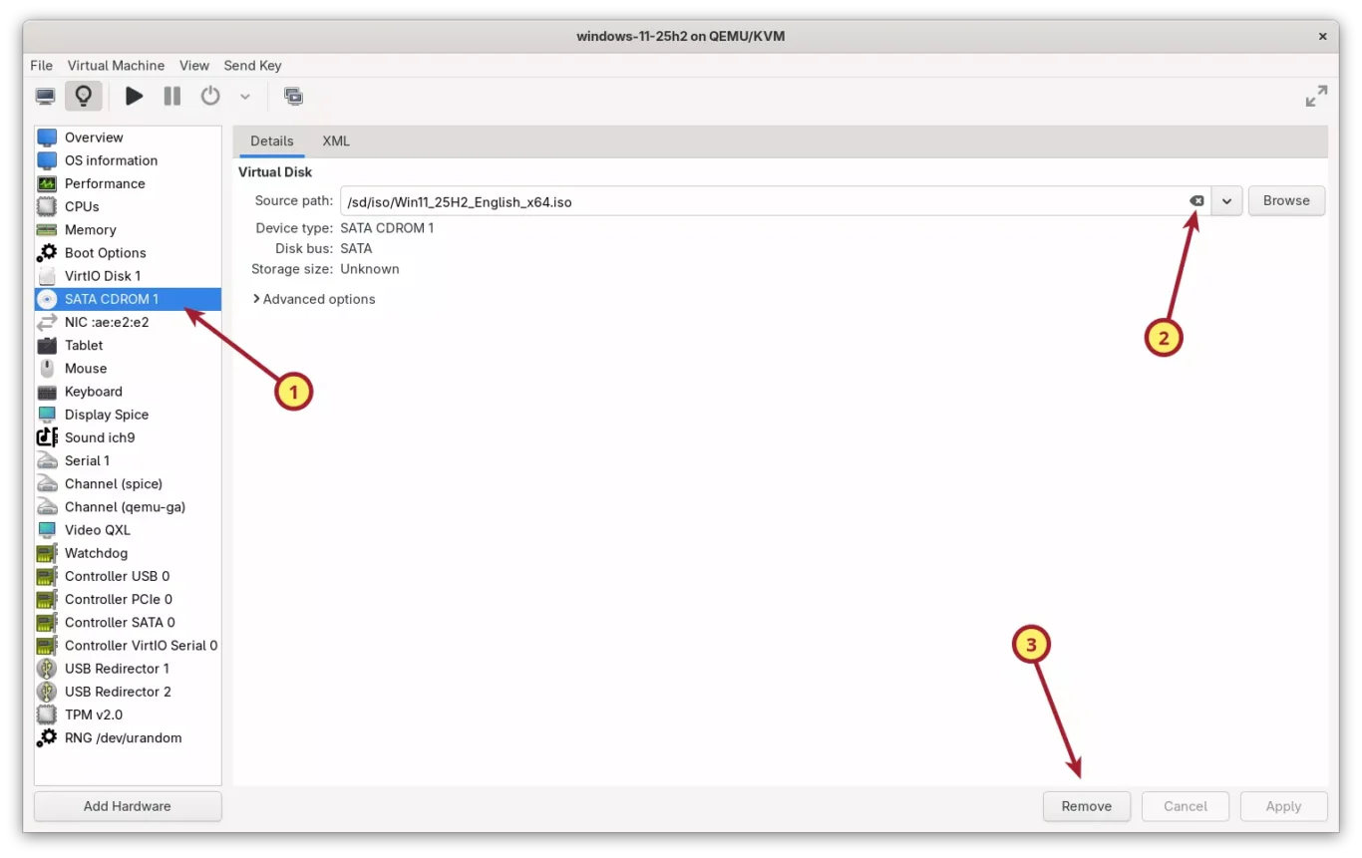Power on the virtual machine
The image size is (1362, 858).
pos(135,96)
